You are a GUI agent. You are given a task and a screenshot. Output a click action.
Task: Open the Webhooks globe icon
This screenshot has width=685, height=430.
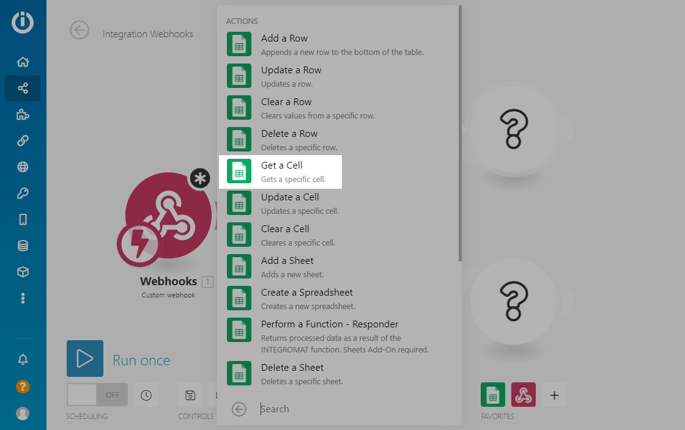pos(23,167)
